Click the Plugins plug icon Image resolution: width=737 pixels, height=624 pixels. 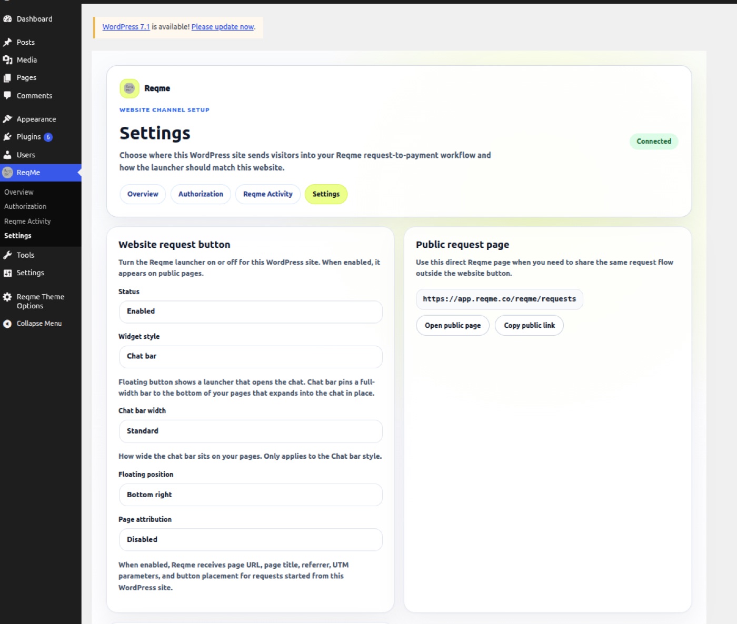[x=7, y=137]
